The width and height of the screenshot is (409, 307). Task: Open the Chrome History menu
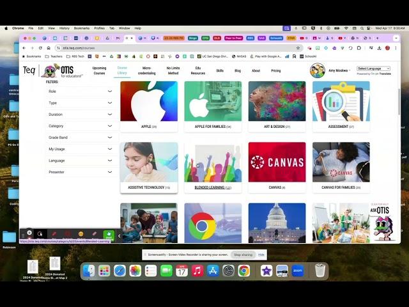pyautogui.click(x=64, y=28)
